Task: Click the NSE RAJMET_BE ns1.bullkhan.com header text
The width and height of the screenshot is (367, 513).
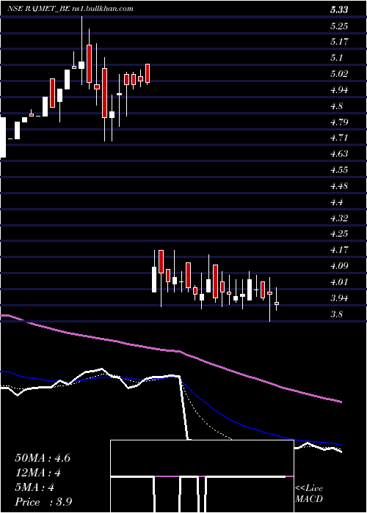Action: tap(70, 9)
